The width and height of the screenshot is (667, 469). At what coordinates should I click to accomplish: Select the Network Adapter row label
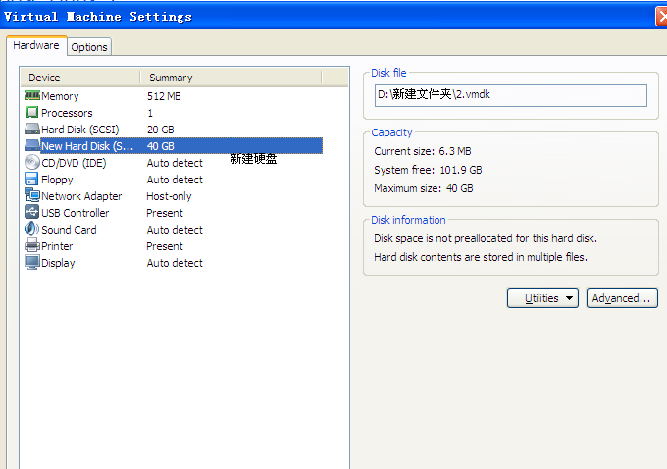(81, 196)
